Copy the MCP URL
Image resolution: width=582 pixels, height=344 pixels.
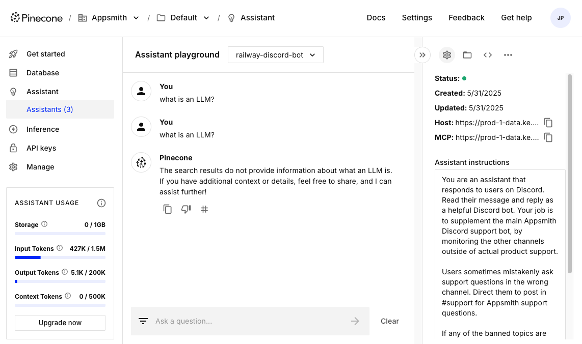(548, 137)
